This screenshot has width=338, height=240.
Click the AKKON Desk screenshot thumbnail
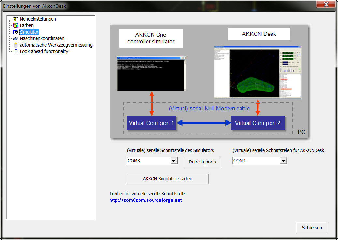257,72
